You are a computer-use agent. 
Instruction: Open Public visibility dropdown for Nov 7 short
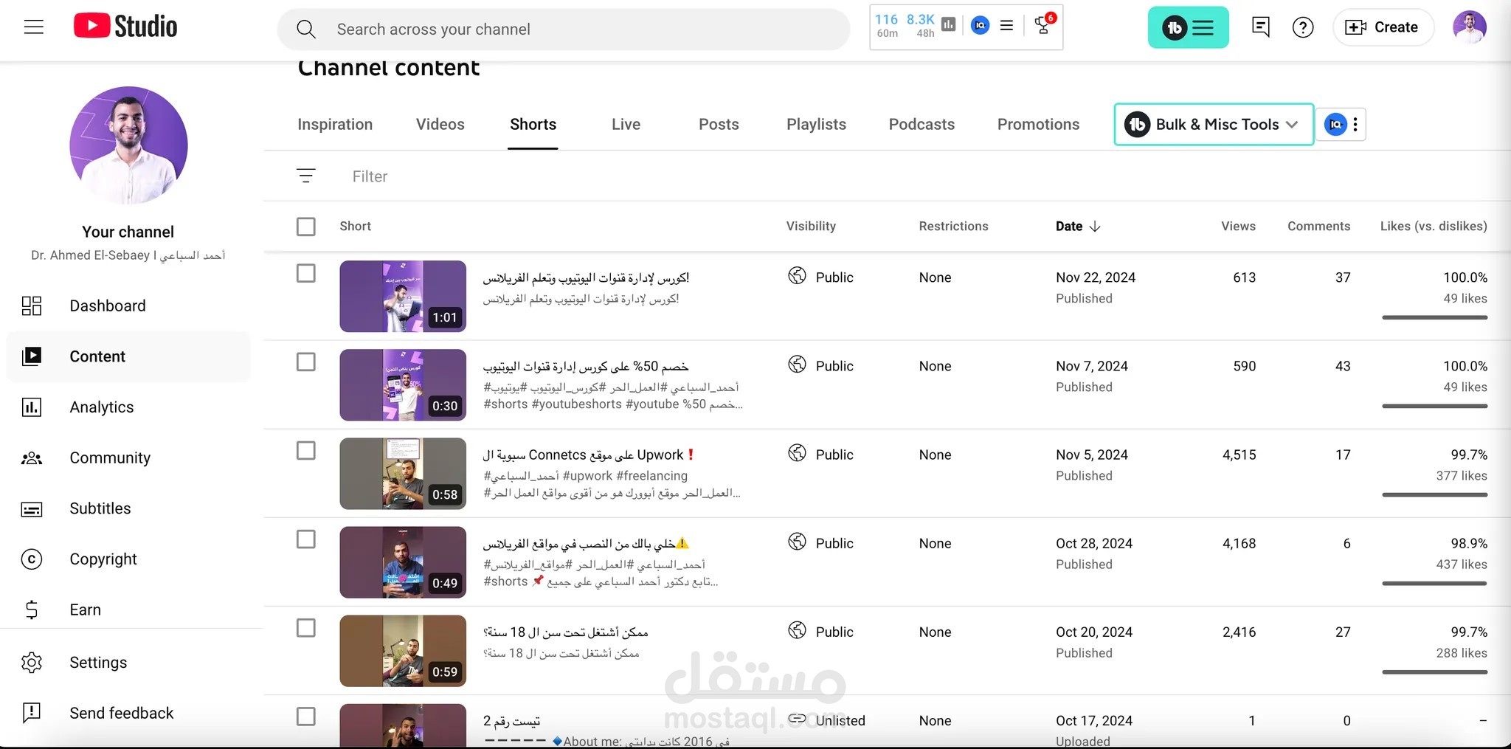[821, 365]
